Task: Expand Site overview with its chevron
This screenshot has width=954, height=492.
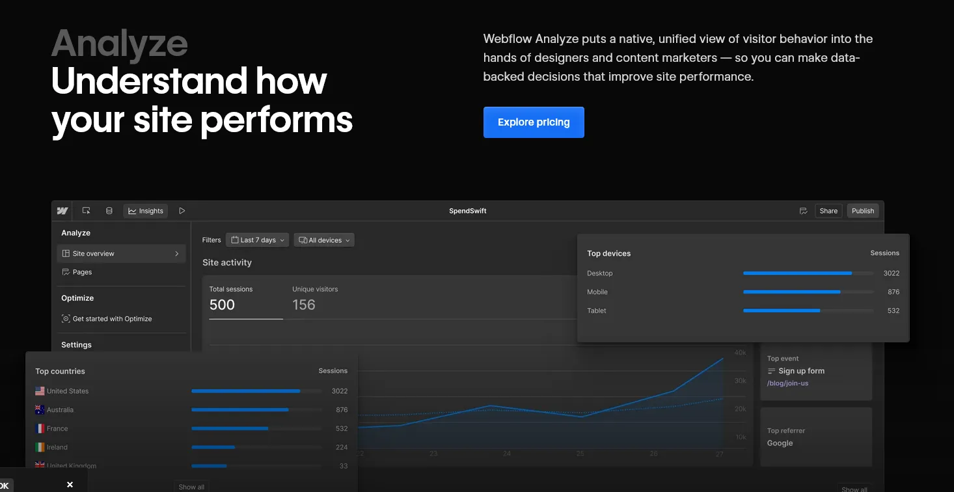Action: tap(177, 254)
